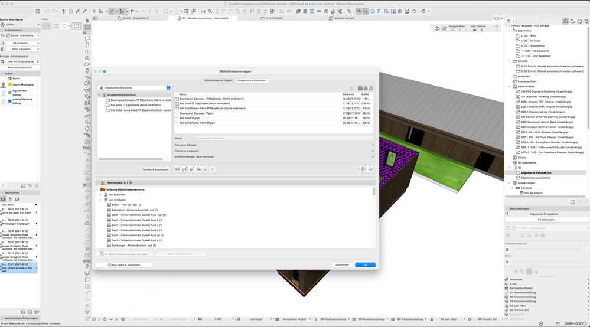Viewport: 590px width, 327px height.
Task: Switch to Bibliotheken im Projekt tab
Action: click(219, 80)
